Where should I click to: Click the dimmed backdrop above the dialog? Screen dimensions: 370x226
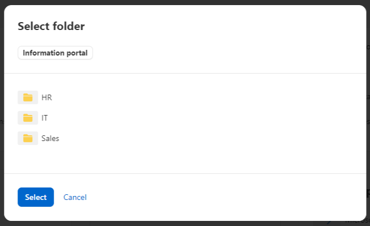pos(185,2)
